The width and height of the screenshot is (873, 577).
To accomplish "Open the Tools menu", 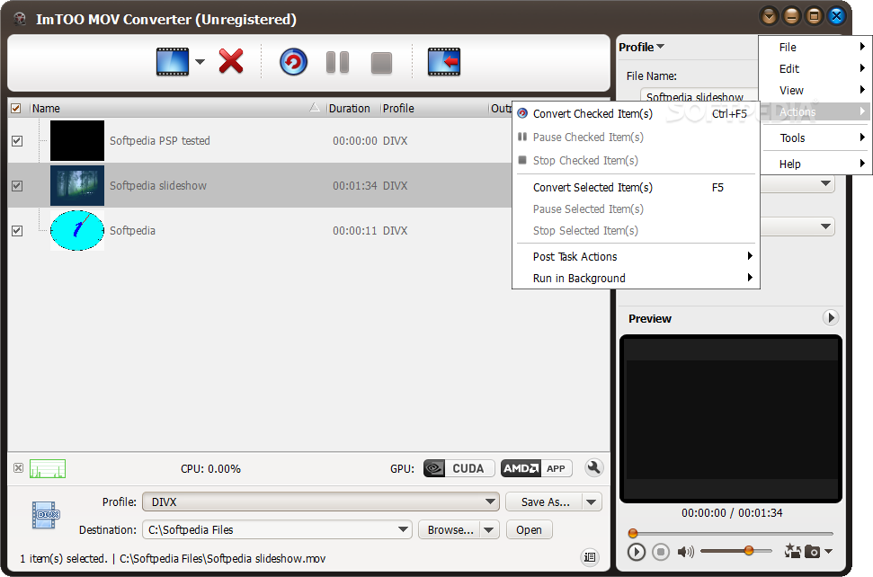I will pyautogui.click(x=814, y=138).
